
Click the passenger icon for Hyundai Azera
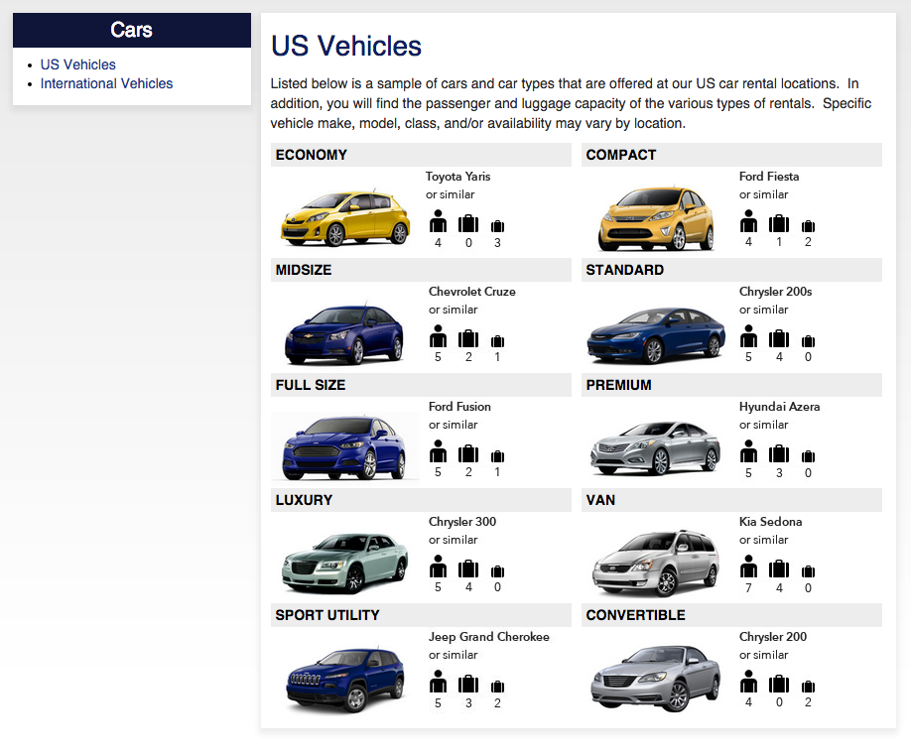pyautogui.click(x=748, y=451)
